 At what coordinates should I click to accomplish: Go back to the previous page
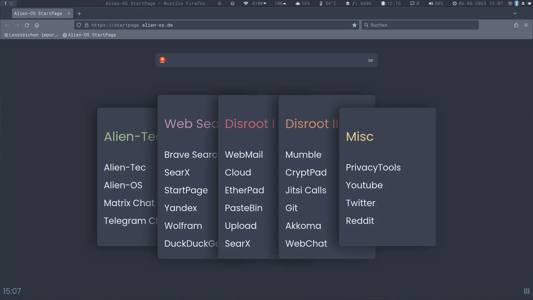tap(7, 25)
